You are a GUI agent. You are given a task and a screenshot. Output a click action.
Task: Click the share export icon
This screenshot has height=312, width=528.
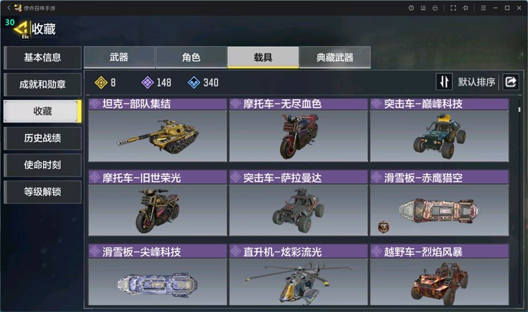coord(510,82)
